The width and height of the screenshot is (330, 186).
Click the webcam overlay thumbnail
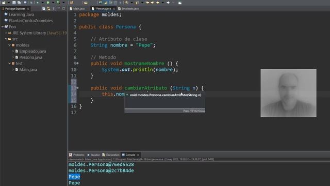[288, 93]
